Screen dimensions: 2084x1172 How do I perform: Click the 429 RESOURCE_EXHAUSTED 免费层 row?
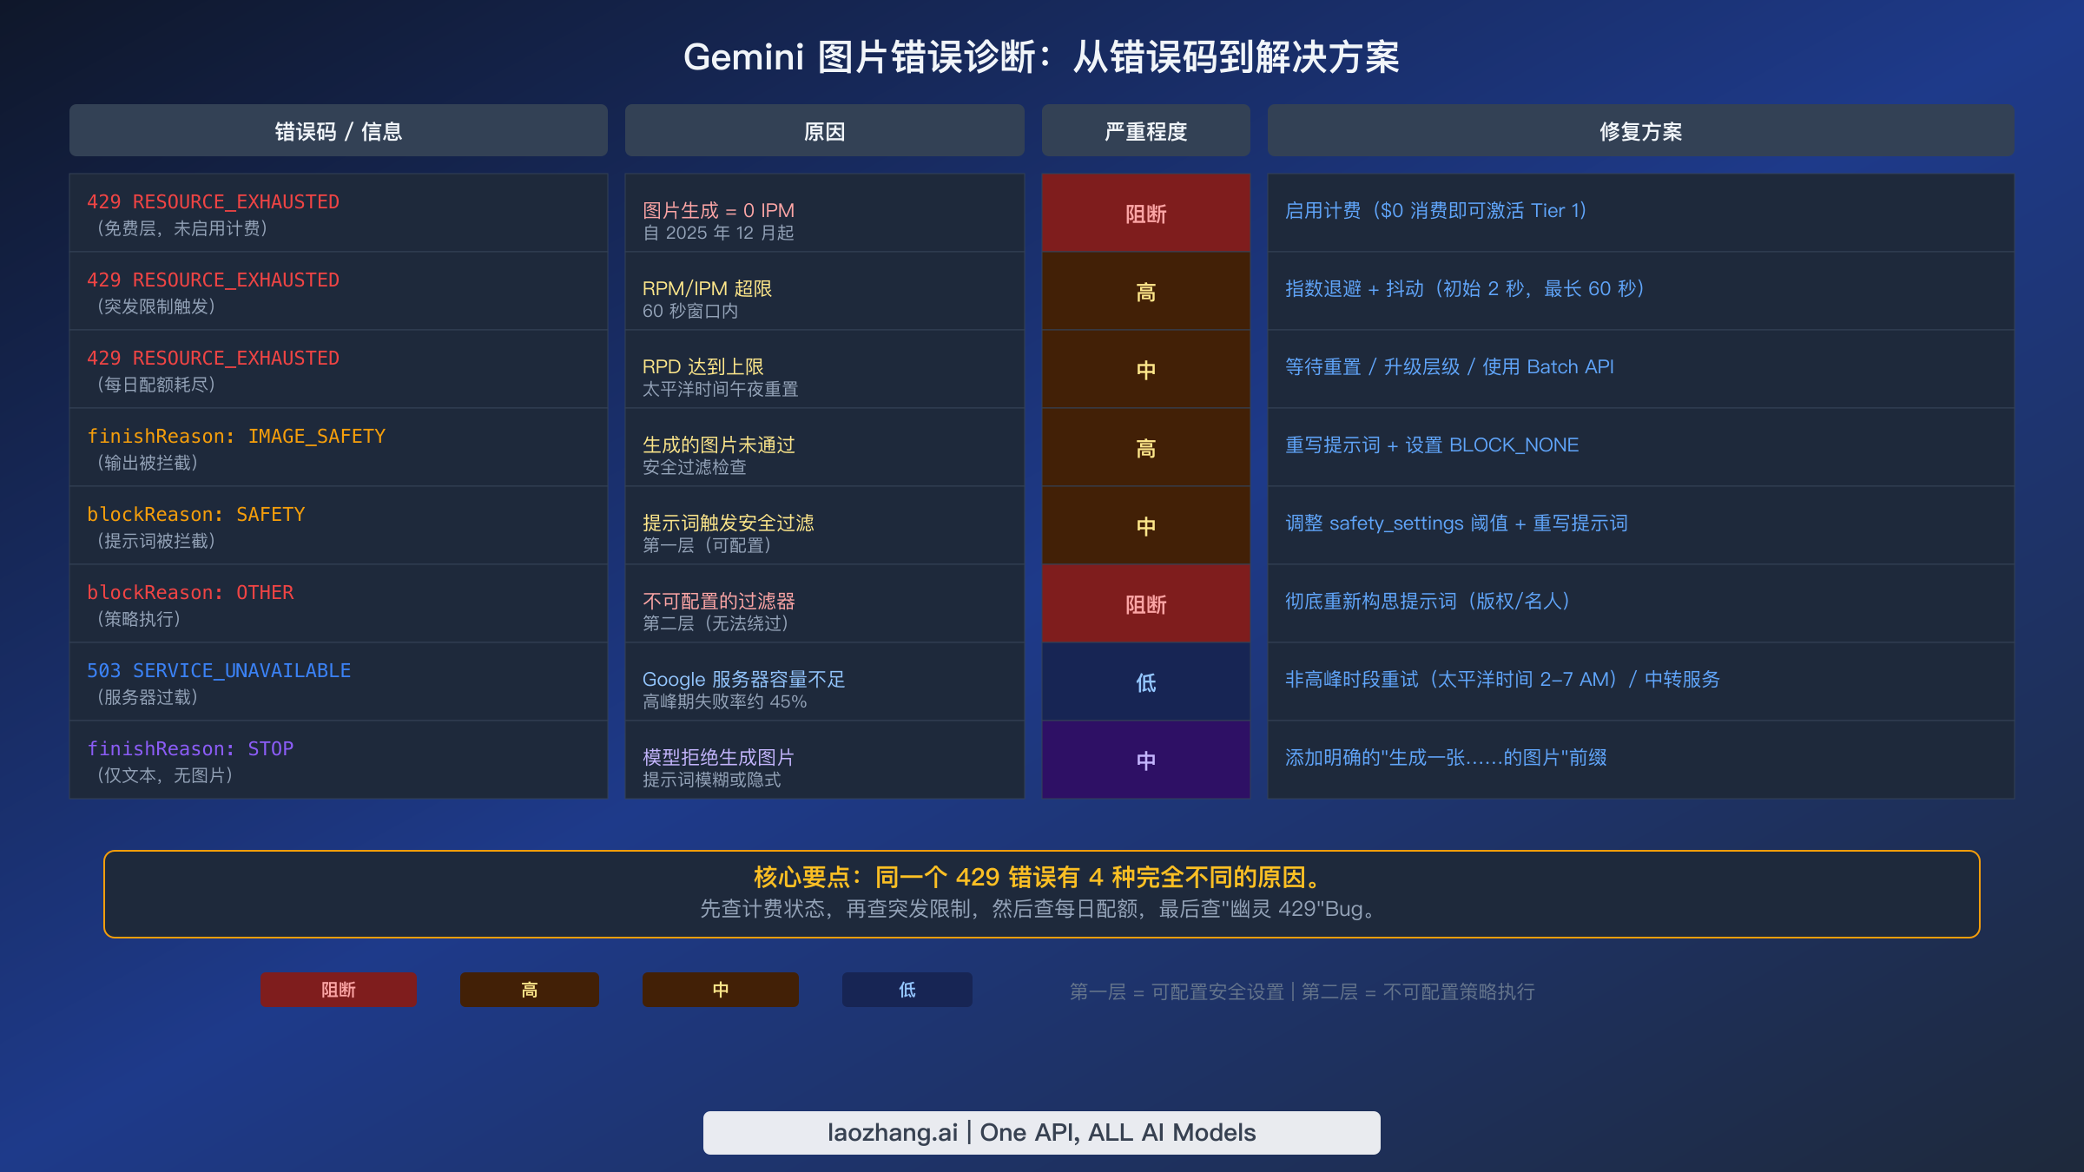pos(338,213)
